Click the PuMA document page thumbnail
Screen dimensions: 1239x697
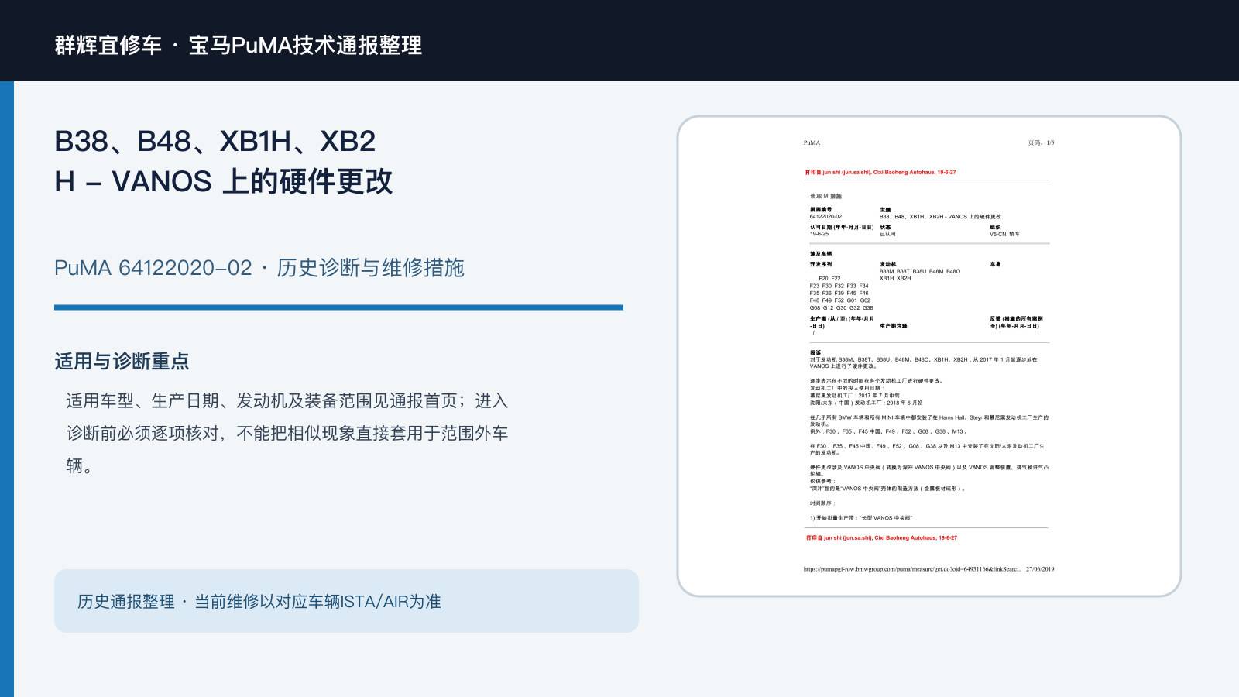[929, 356]
